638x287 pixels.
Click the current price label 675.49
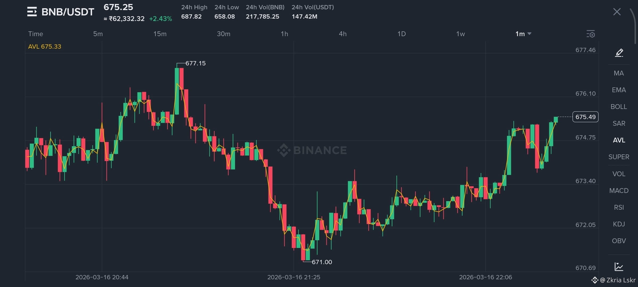click(x=585, y=117)
